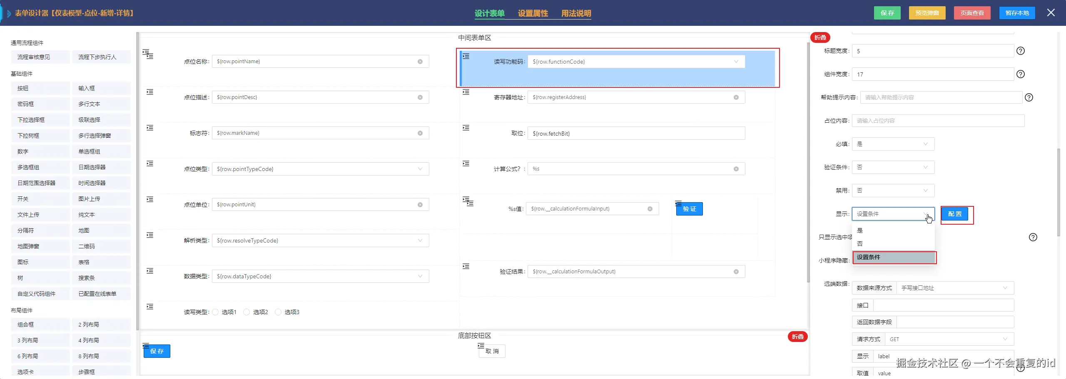Clear the 点位名称 field with its clear icon

pyautogui.click(x=420, y=62)
